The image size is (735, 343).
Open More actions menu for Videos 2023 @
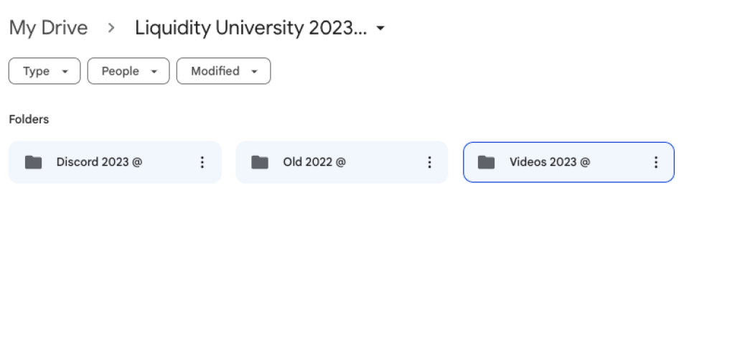(x=656, y=162)
